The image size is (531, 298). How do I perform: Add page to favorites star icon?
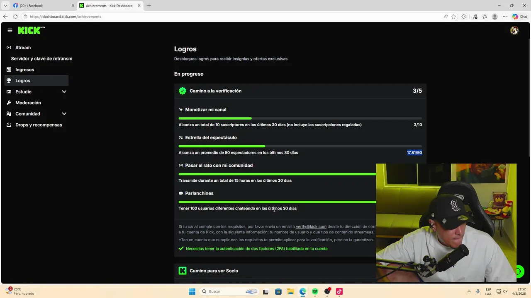[454, 17]
